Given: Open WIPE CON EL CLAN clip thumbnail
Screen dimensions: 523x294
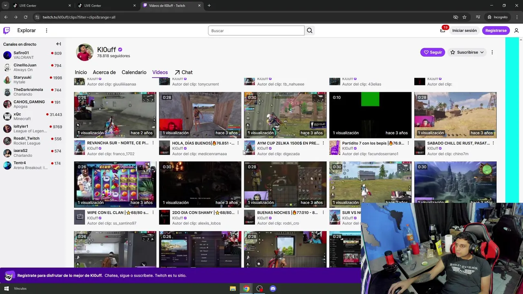Looking at the screenshot, I should point(115,185).
